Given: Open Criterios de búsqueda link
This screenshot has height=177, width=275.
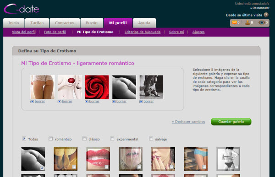Looking at the screenshot, I should [x=143, y=32].
